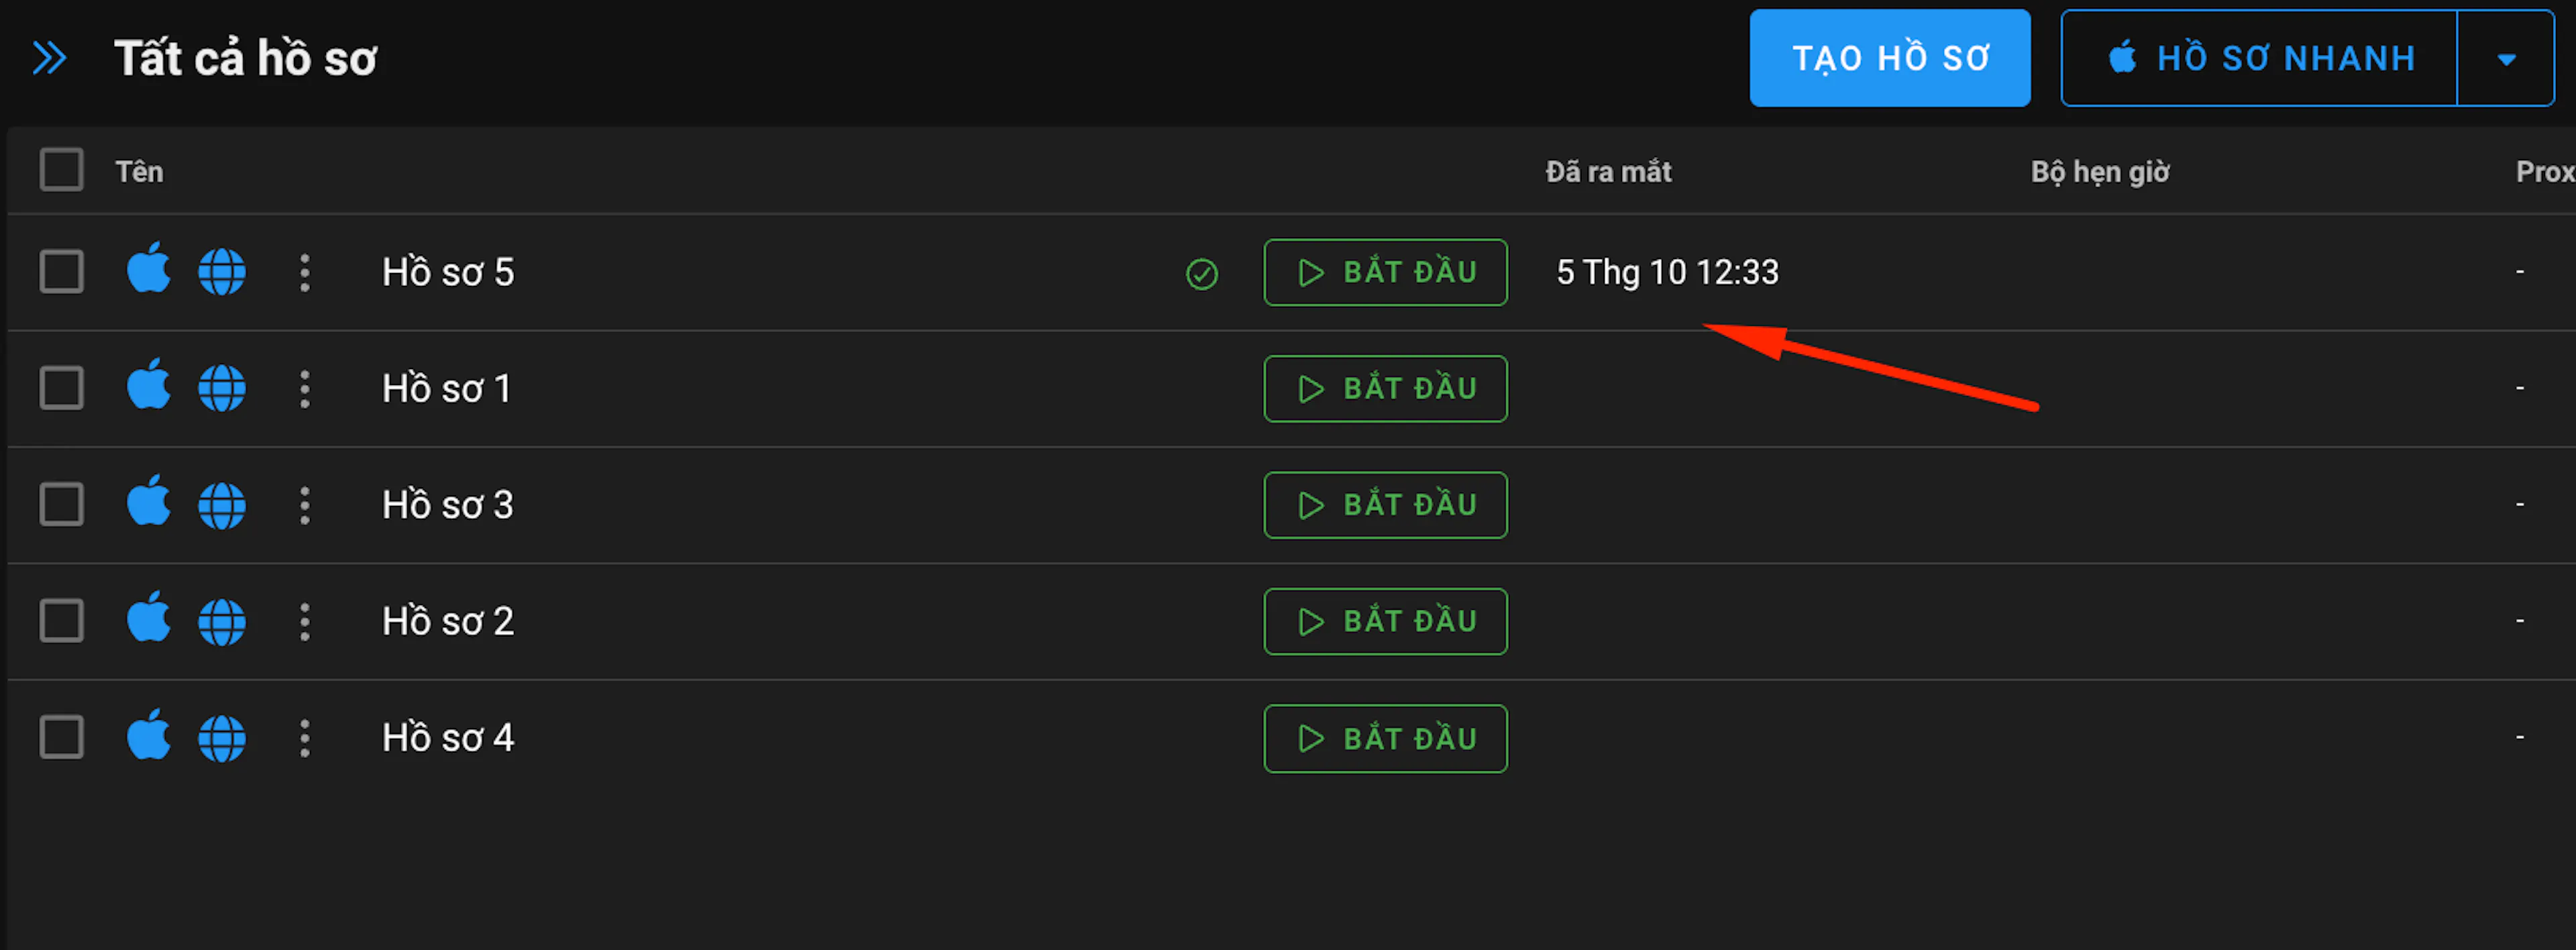Click the Bộ hẹn giờ column header

pyautogui.click(x=2100, y=172)
